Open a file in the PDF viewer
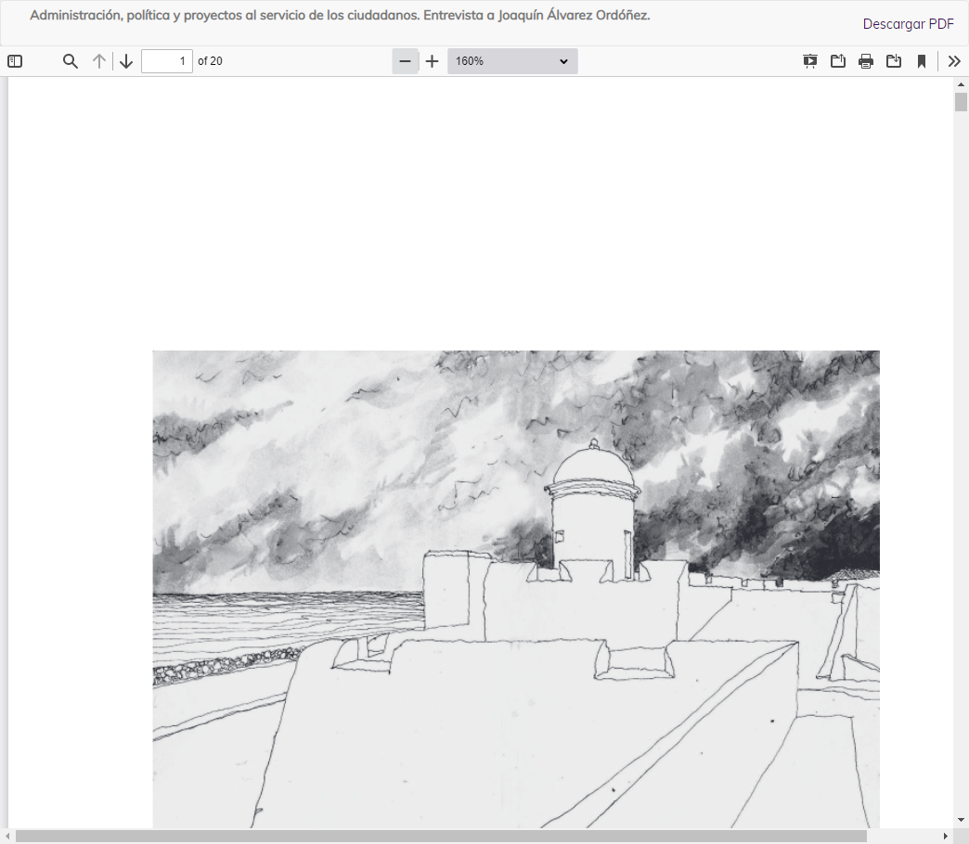969x844 pixels. pyautogui.click(x=838, y=61)
